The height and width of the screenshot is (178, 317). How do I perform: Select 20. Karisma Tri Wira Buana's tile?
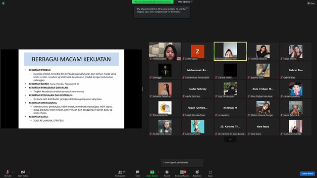tap(230, 127)
